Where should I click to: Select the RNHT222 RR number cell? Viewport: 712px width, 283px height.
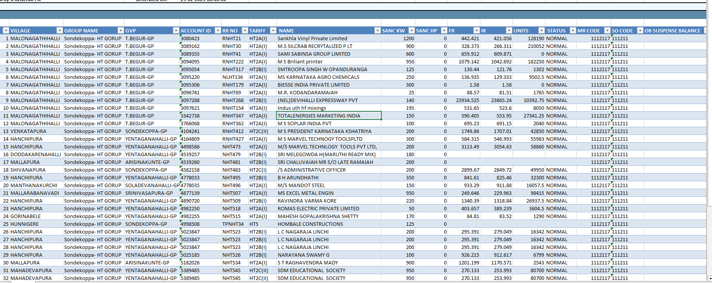pos(235,61)
